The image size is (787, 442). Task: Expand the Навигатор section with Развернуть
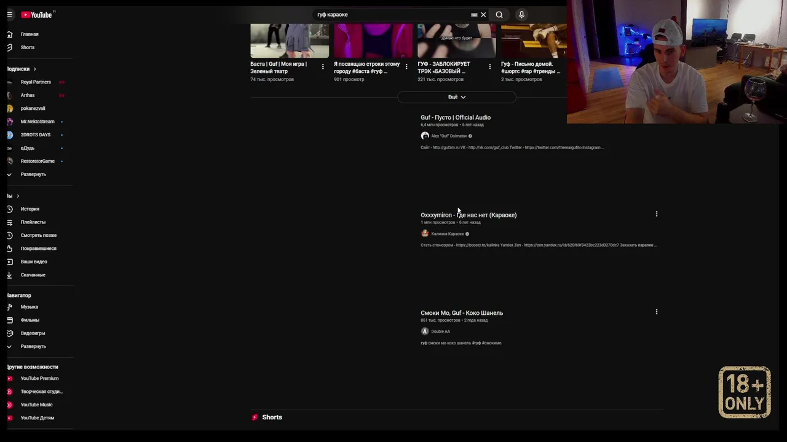pyautogui.click(x=33, y=346)
